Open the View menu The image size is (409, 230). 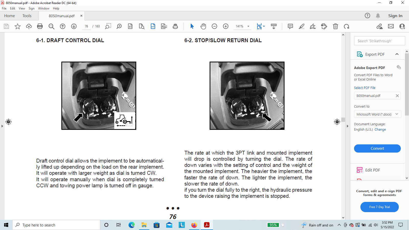[x=22, y=8]
